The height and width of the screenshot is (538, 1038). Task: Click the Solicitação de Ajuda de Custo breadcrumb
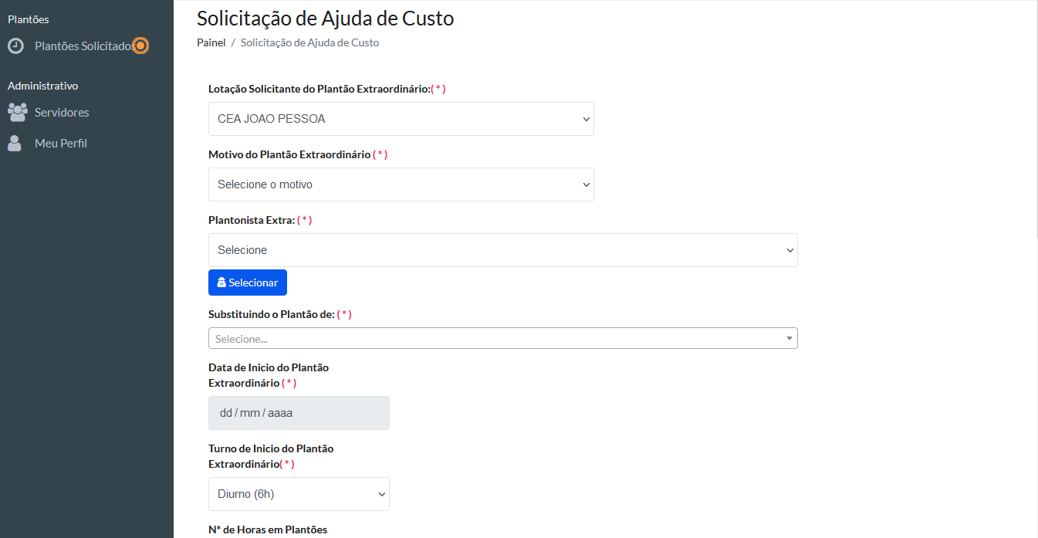pyautogui.click(x=309, y=42)
